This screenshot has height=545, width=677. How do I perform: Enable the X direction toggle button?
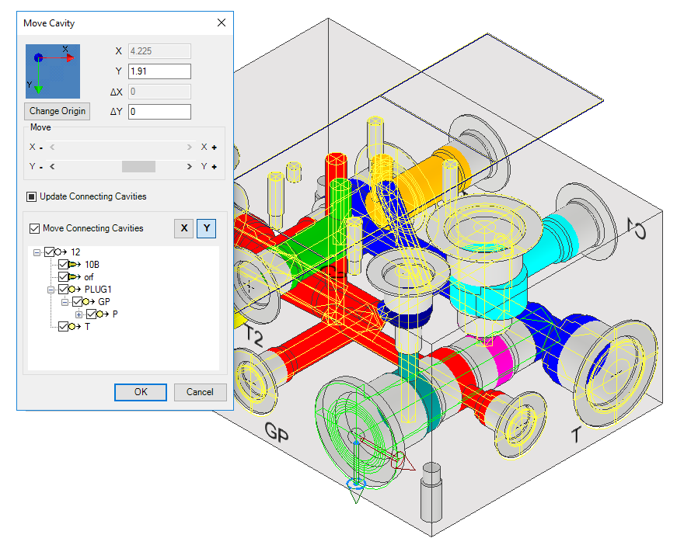(183, 228)
